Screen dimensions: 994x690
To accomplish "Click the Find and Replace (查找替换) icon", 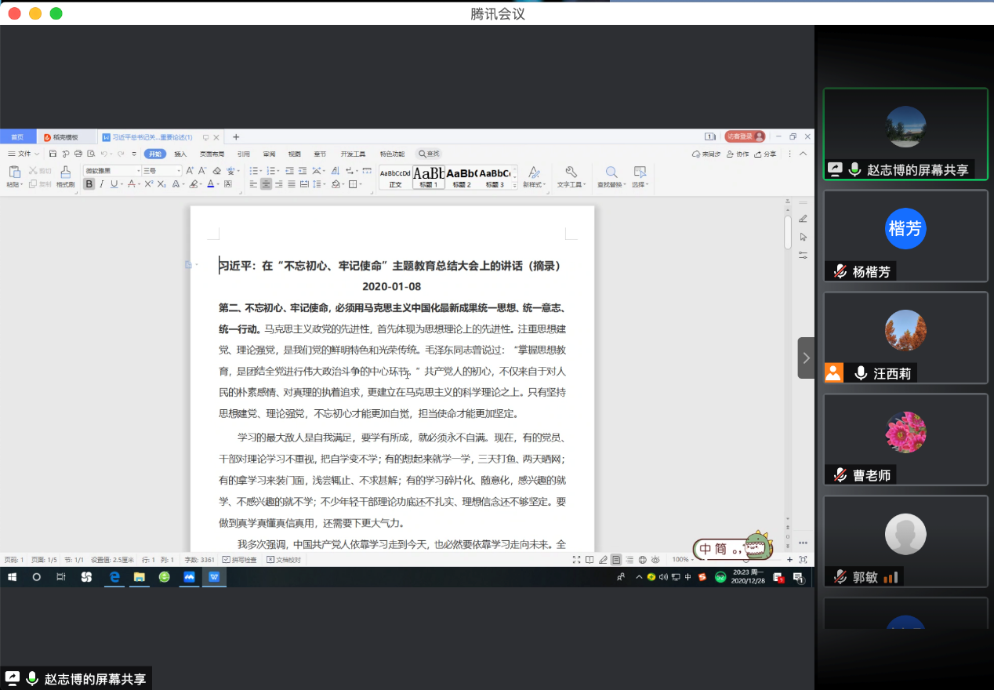I will click(x=611, y=172).
